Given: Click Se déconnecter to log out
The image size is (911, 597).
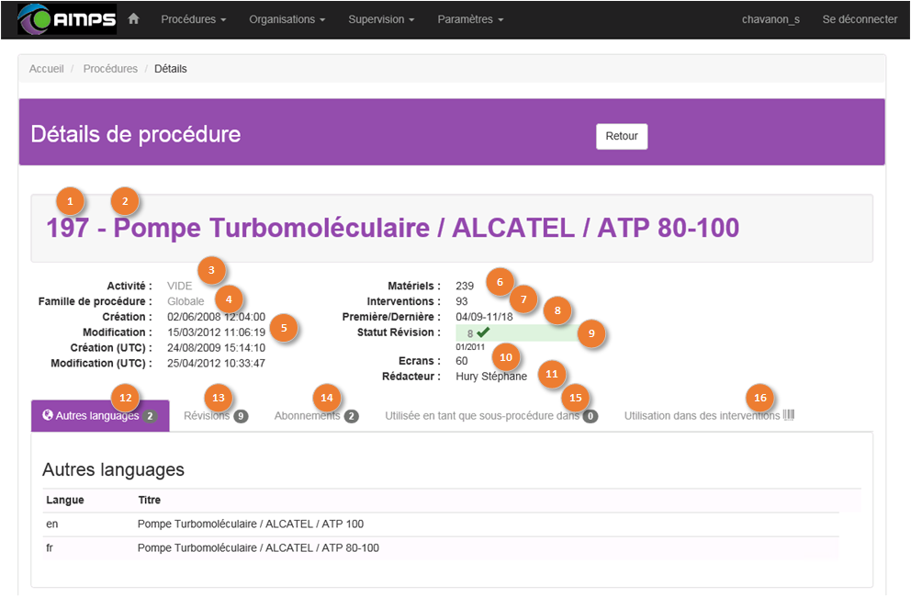Looking at the screenshot, I should [860, 19].
